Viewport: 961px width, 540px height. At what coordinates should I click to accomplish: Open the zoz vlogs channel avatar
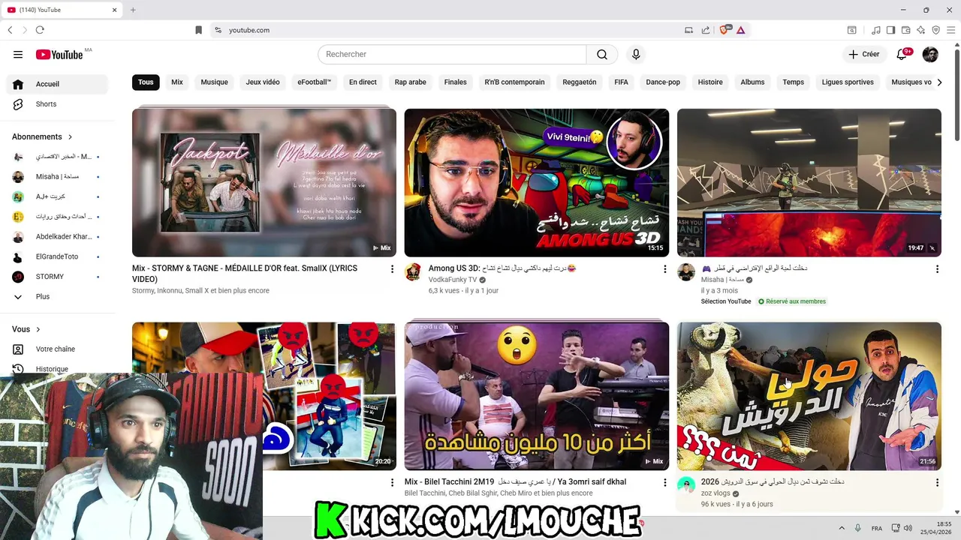[x=685, y=485]
